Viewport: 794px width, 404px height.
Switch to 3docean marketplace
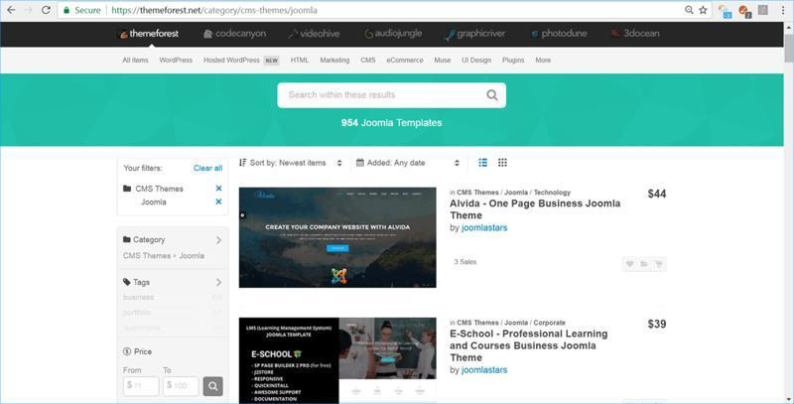635,34
